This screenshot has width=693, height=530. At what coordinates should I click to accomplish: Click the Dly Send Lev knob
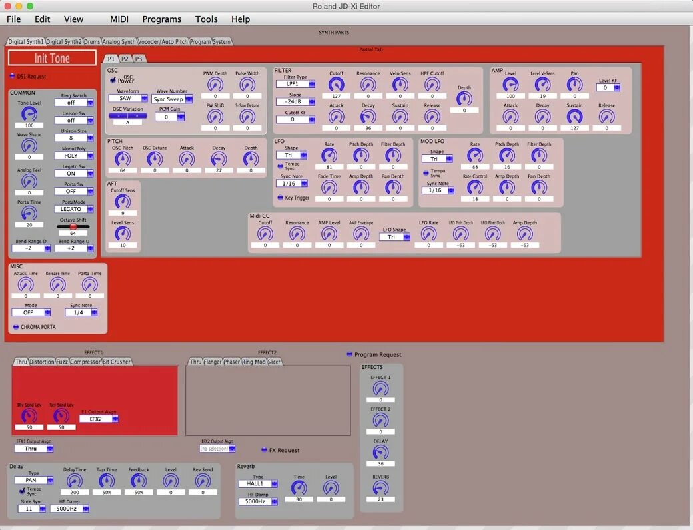(x=29, y=416)
